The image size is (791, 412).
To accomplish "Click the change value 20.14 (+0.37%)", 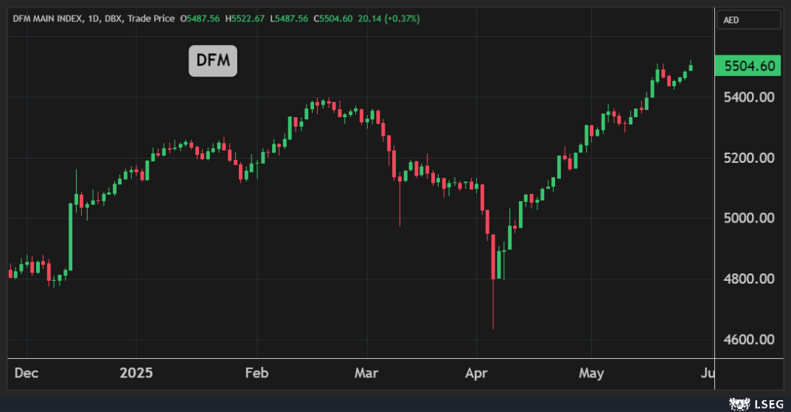I will click(x=388, y=18).
